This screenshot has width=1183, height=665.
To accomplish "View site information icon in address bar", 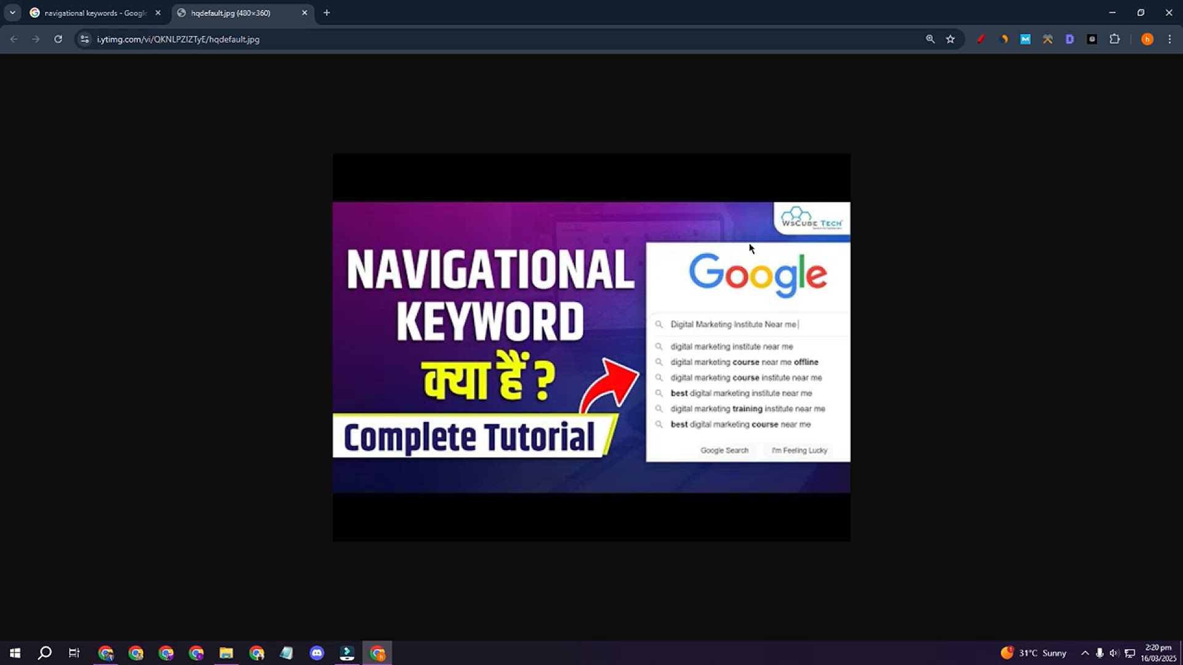I will [85, 39].
